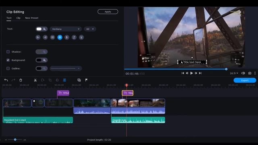The width and height of the screenshot is (258, 145).
Task: Click the preview progress bar handle
Action: pyautogui.click(x=226, y=69)
